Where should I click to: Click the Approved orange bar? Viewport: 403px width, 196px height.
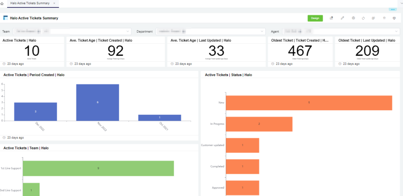tap(242, 188)
